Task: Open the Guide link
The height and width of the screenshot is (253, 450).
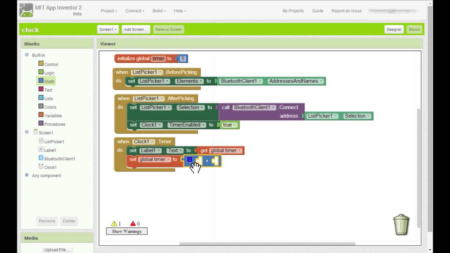Action: point(318,11)
